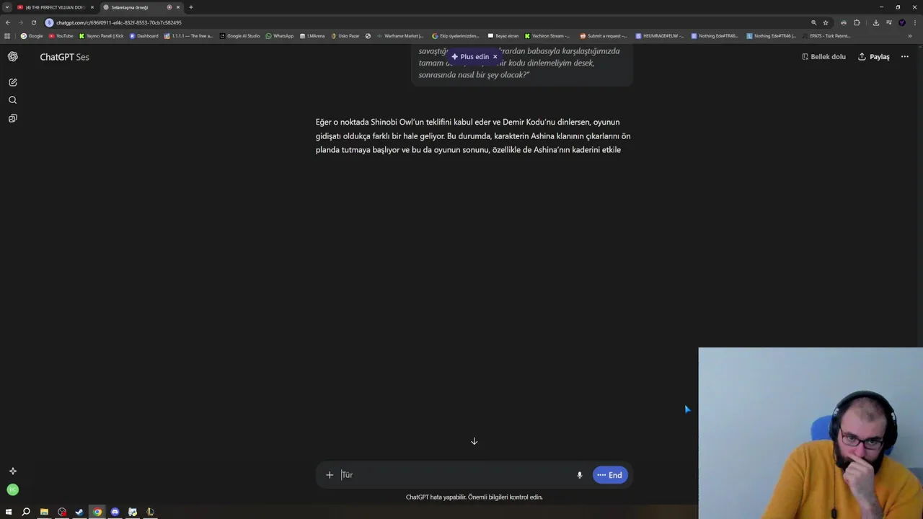The image size is (923, 519).
Task: Start a new chat with pencil icon
Action: click(12, 82)
